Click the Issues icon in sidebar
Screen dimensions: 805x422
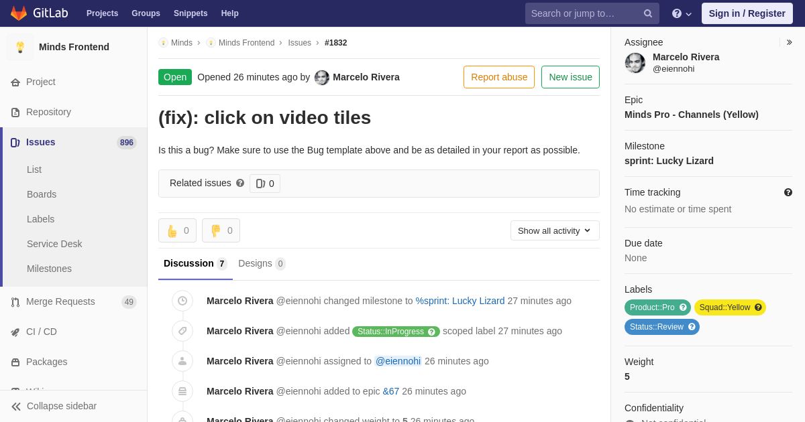pos(15,143)
